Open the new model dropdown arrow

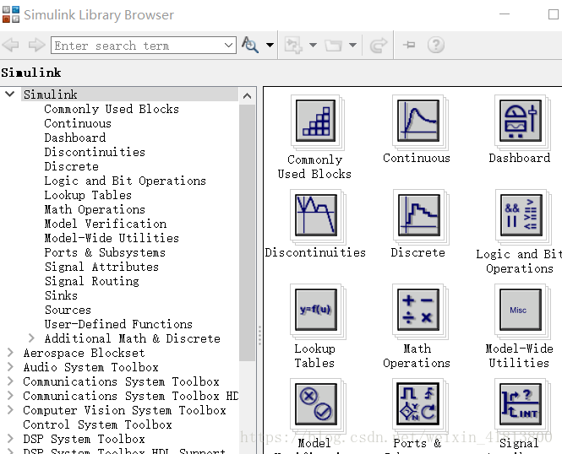[313, 45]
